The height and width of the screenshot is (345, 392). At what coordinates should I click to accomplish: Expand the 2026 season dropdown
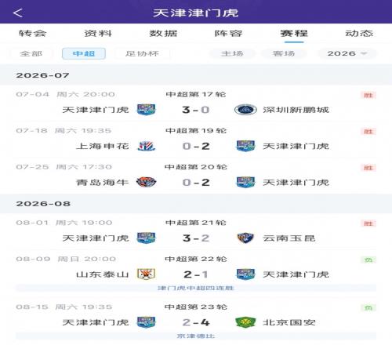click(x=347, y=53)
